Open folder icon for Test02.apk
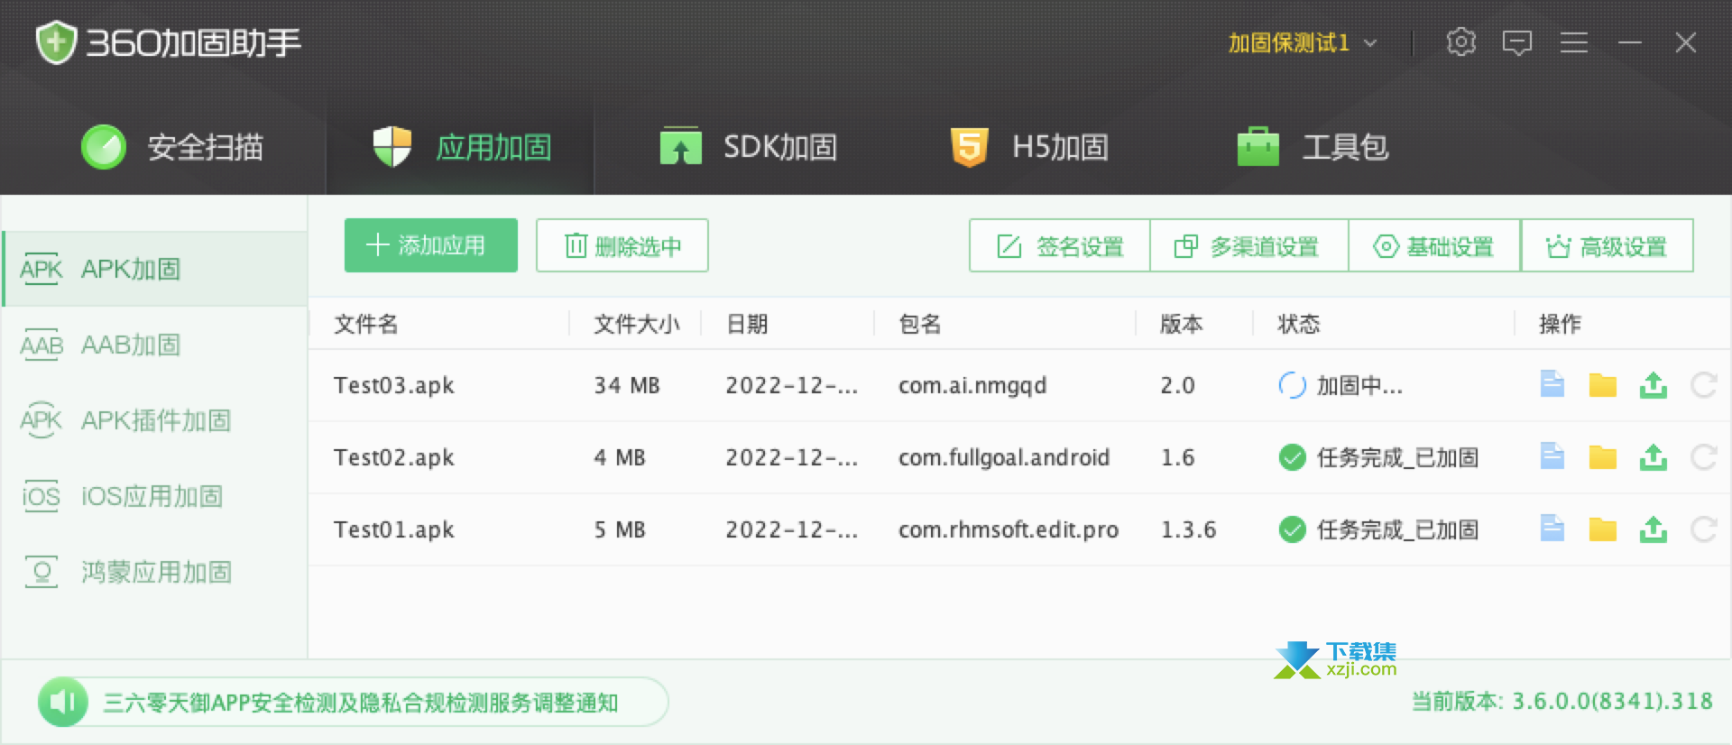Screen dimensions: 1732x745 (1602, 457)
